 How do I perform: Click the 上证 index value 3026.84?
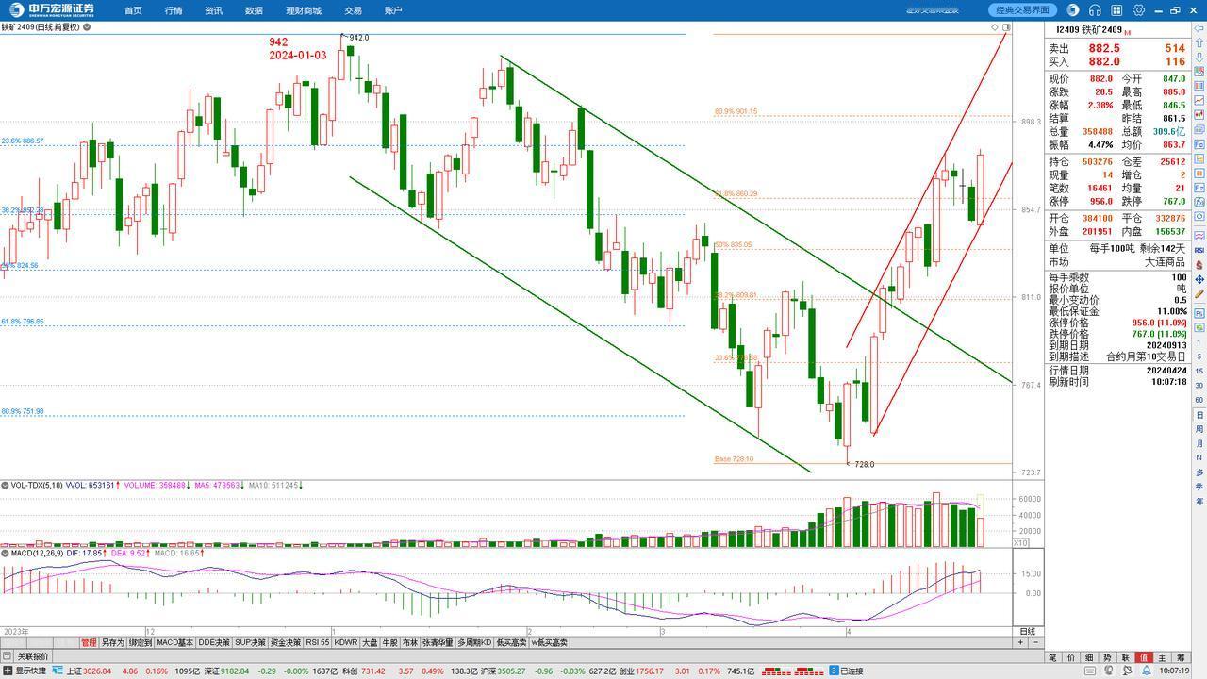point(97,671)
